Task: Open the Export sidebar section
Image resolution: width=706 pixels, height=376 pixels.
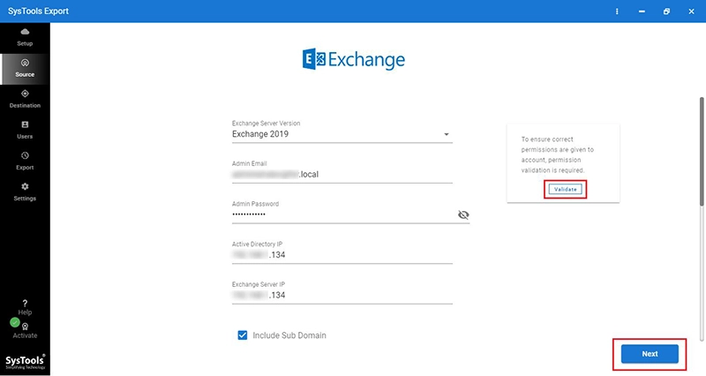Action: [25, 162]
